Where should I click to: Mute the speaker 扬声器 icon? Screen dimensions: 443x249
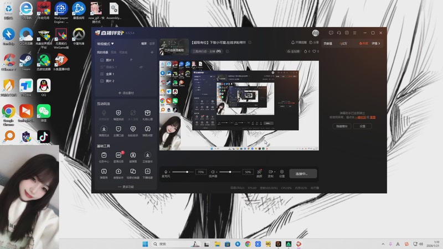pyautogui.click(x=213, y=172)
